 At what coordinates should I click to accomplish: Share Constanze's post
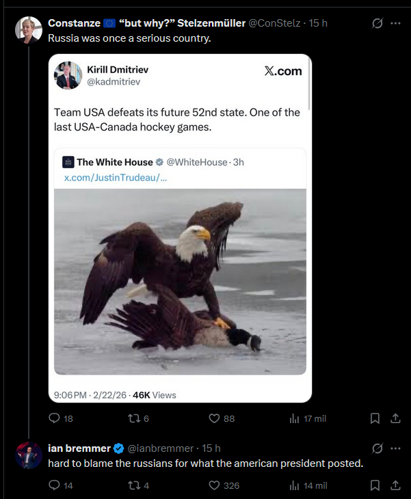pyautogui.click(x=395, y=418)
